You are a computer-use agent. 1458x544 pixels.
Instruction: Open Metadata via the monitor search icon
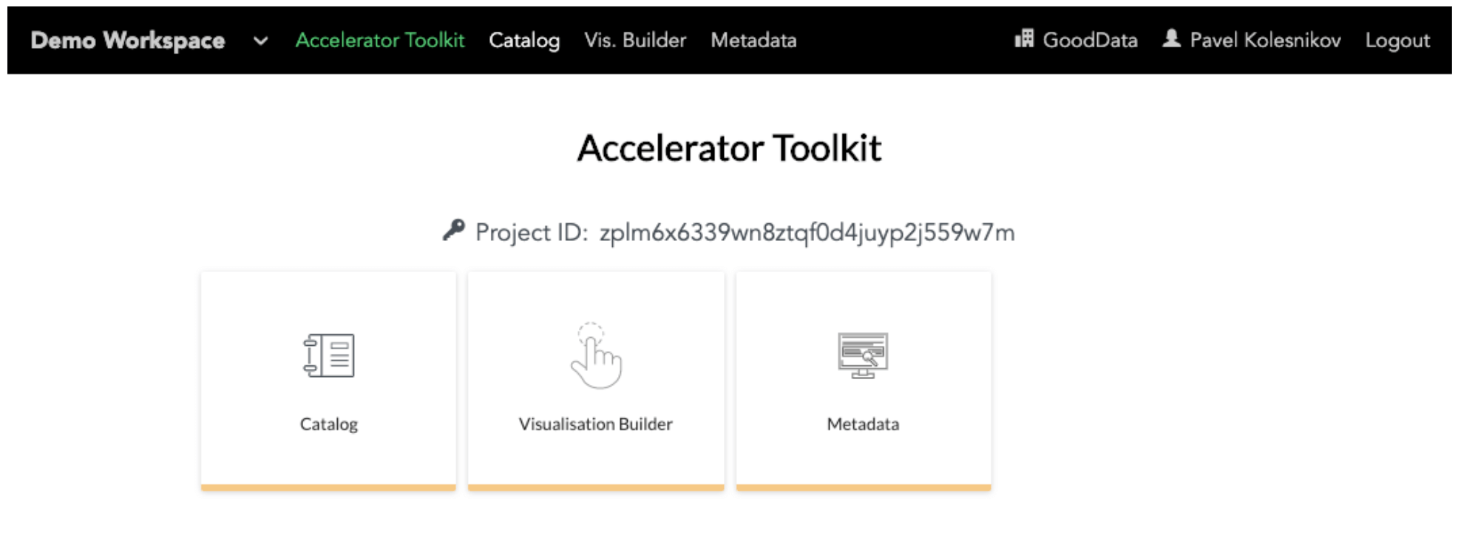point(863,355)
